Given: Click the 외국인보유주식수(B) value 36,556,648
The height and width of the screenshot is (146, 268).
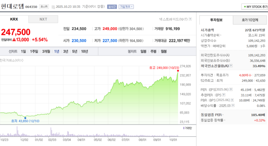Looking at the screenshot, I should (257, 60).
